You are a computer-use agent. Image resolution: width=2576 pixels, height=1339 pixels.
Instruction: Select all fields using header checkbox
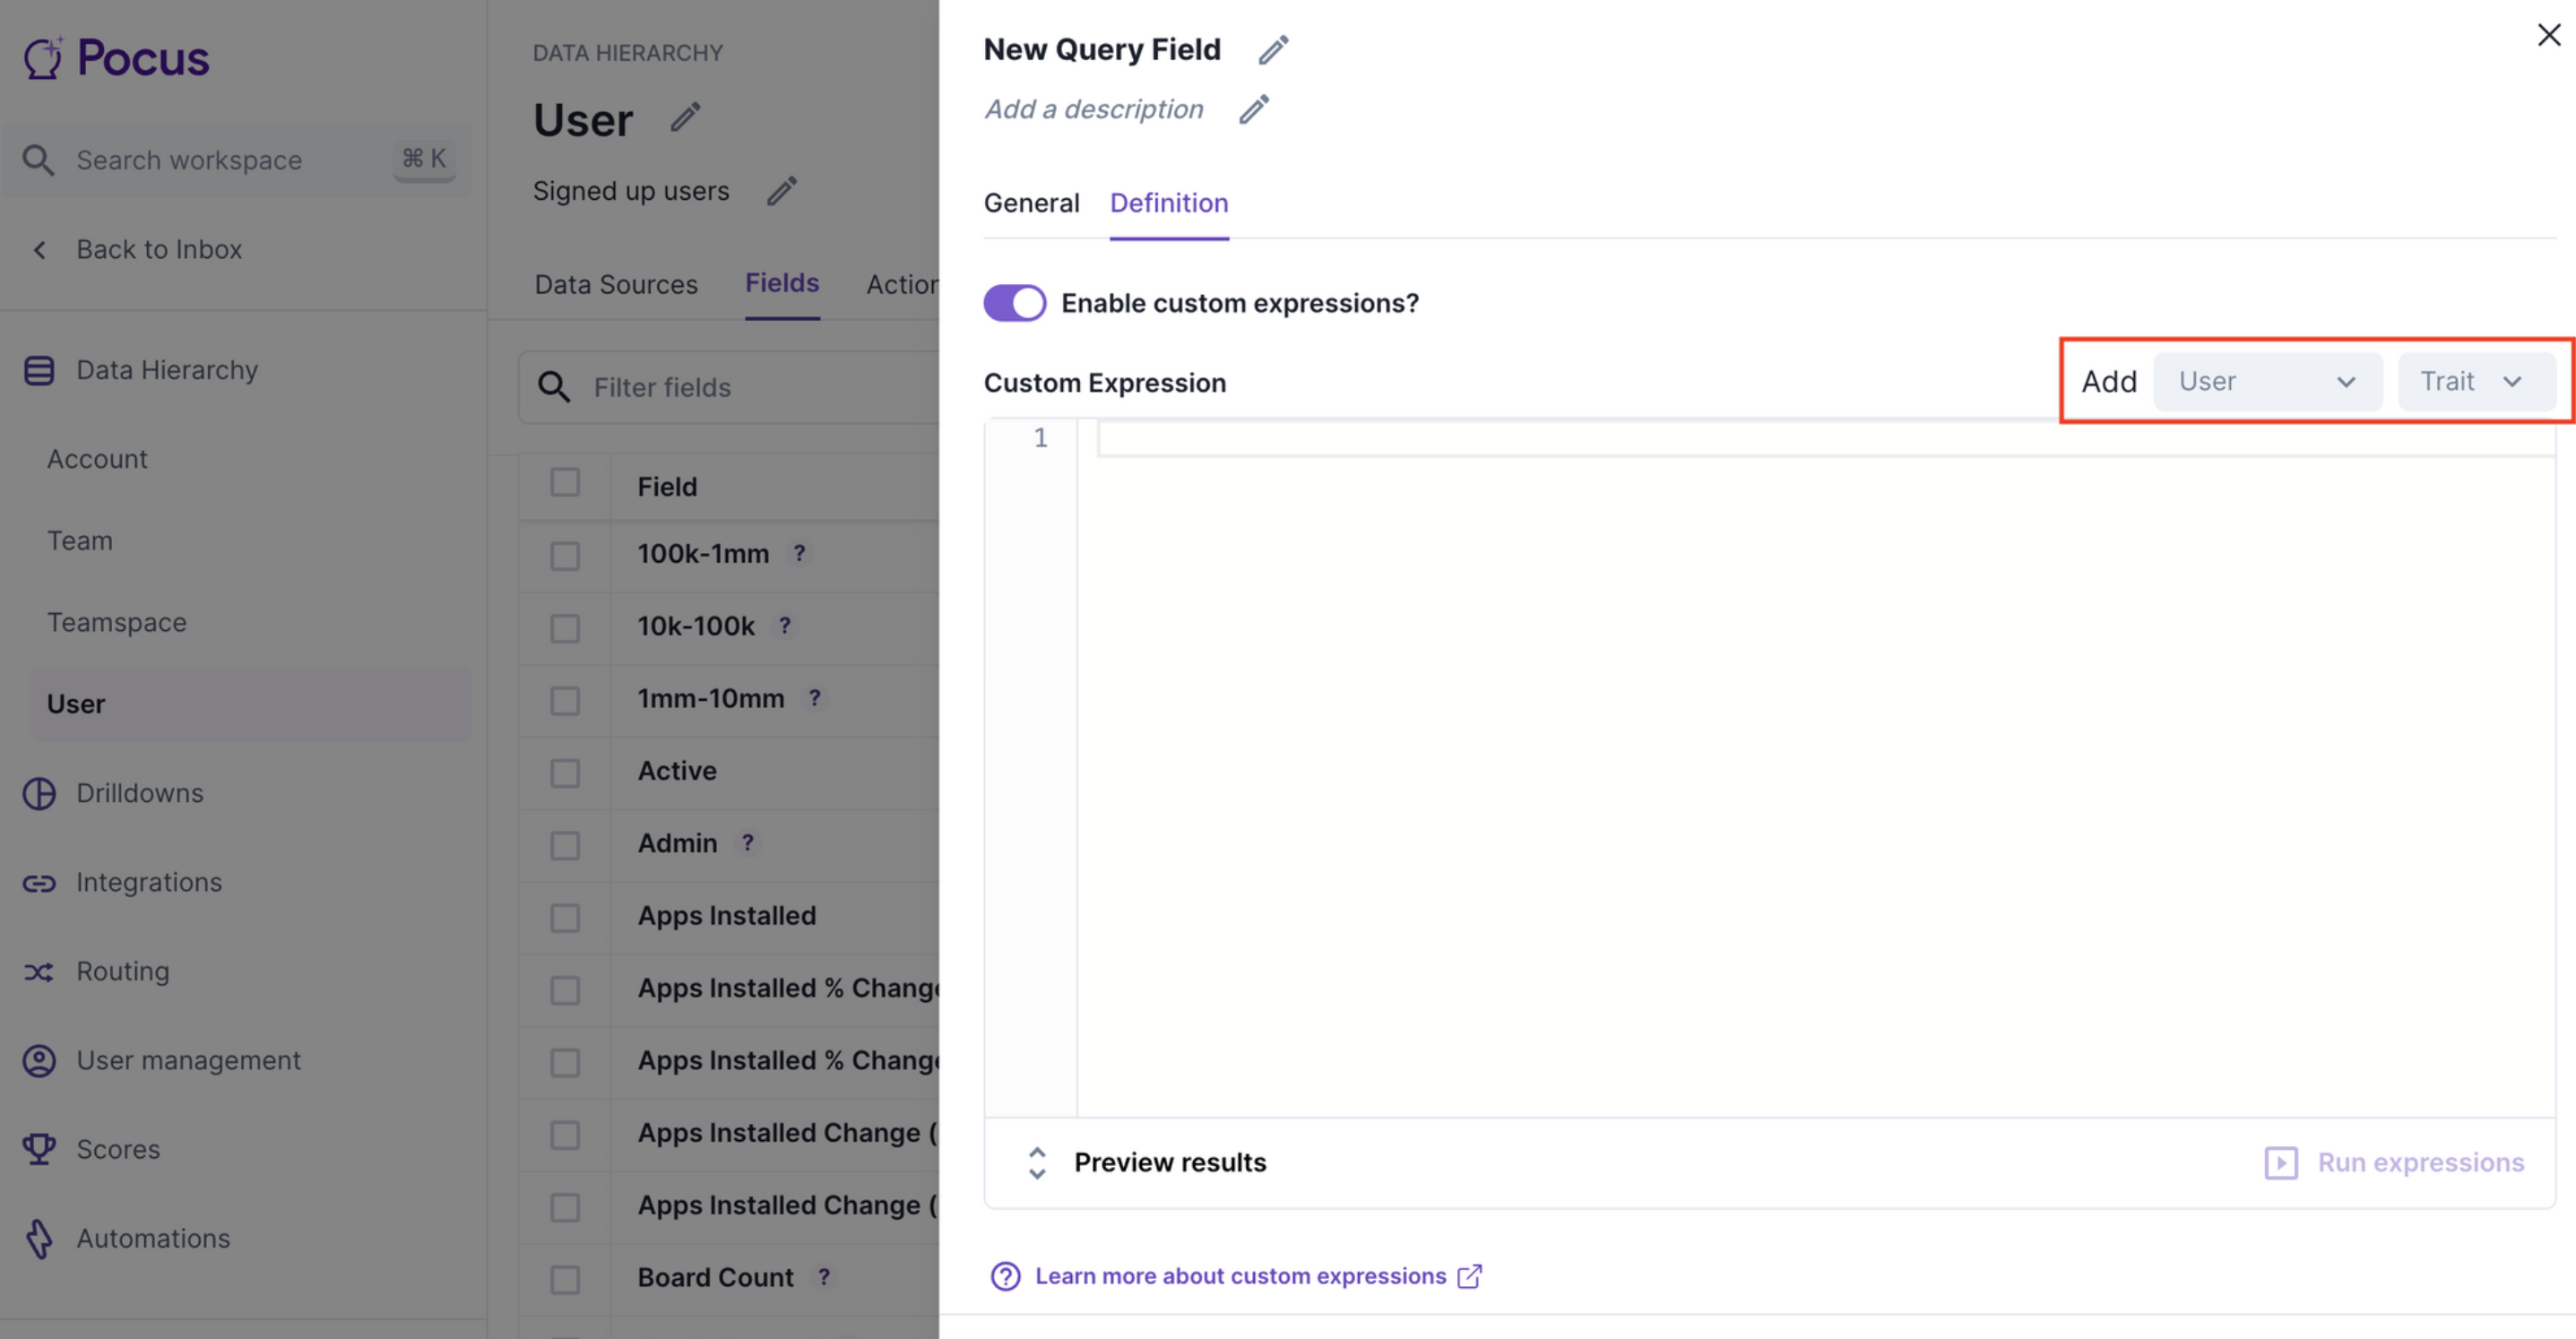(565, 483)
